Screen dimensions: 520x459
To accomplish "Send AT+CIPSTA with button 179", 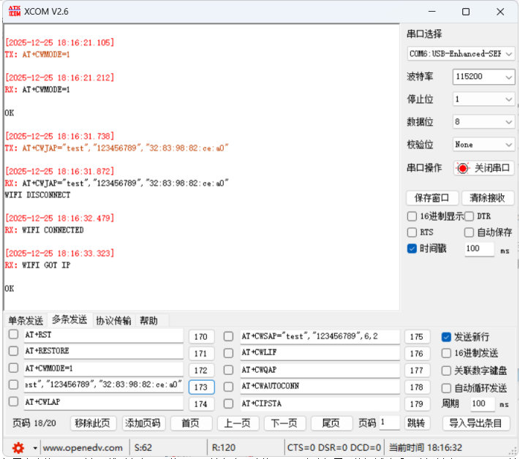I will 417,404.
